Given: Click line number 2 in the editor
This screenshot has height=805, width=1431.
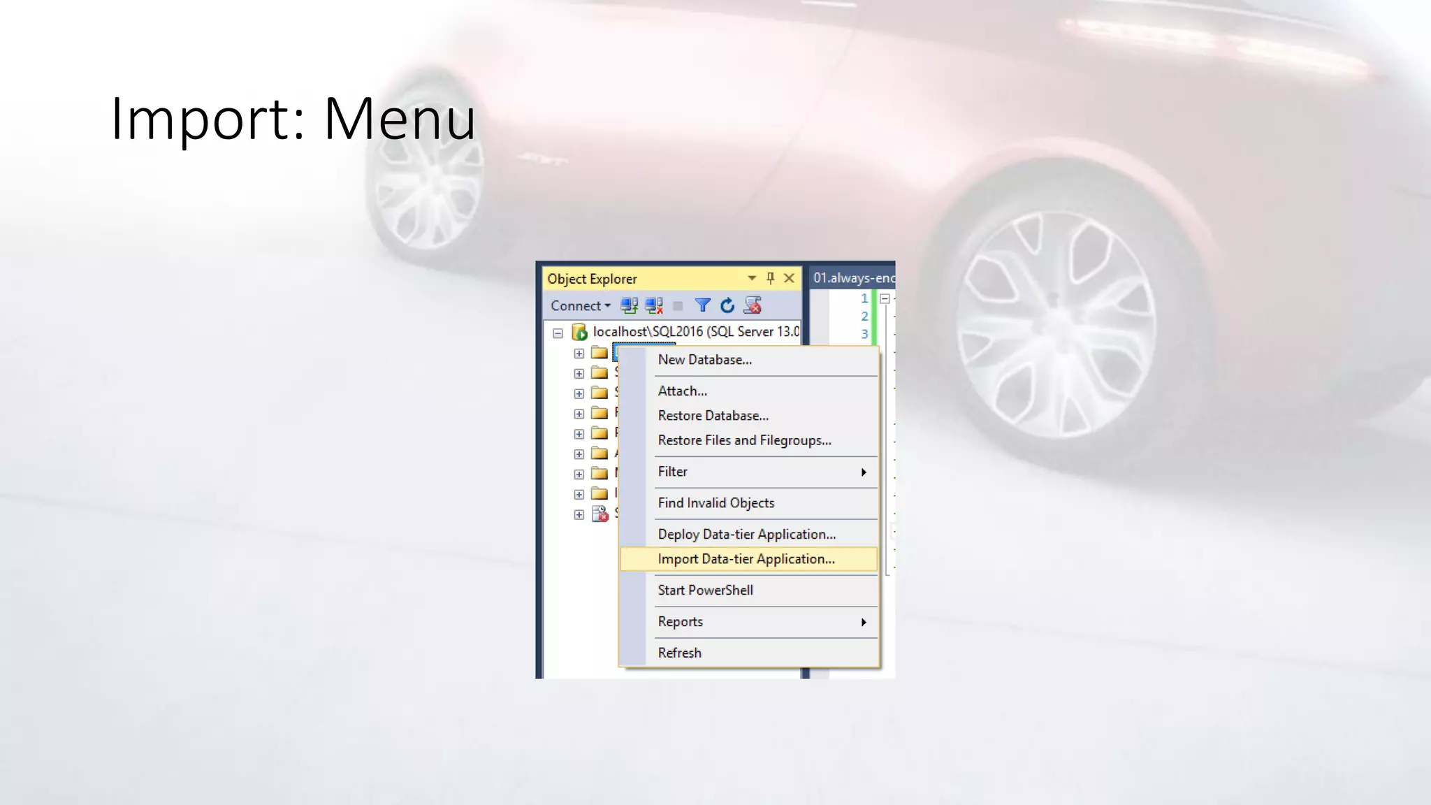Looking at the screenshot, I should [x=864, y=317].
